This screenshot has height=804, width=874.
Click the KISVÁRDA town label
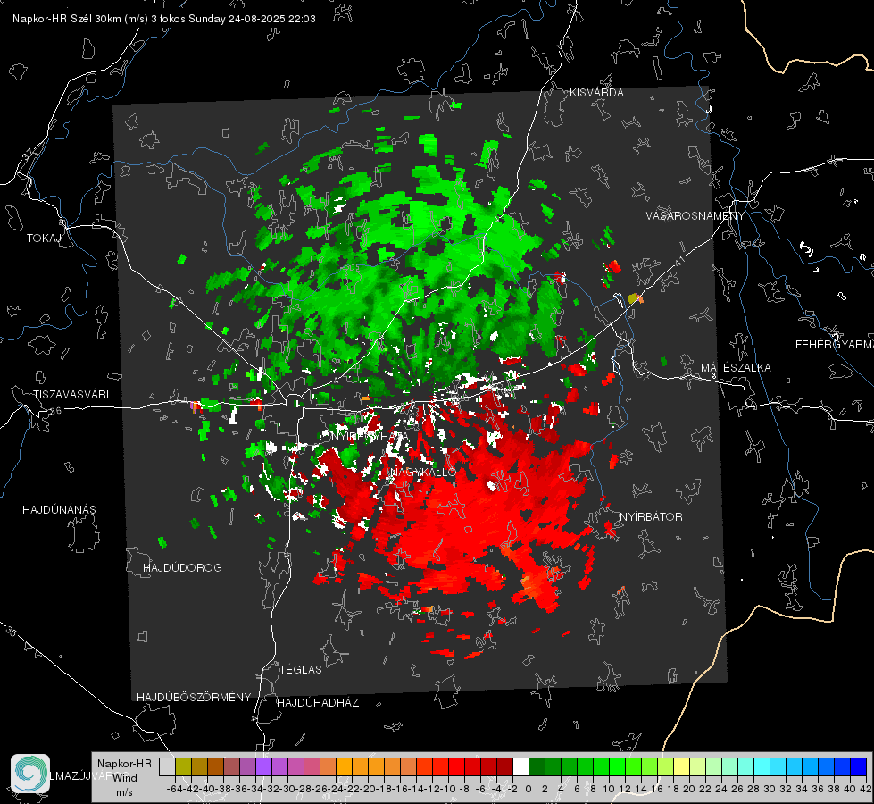pos(596,93)
